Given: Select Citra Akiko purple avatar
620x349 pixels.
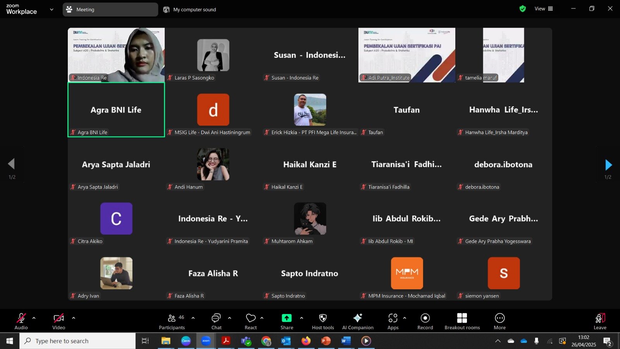Looking at the screenshot, I should click(x=116, y=218).
